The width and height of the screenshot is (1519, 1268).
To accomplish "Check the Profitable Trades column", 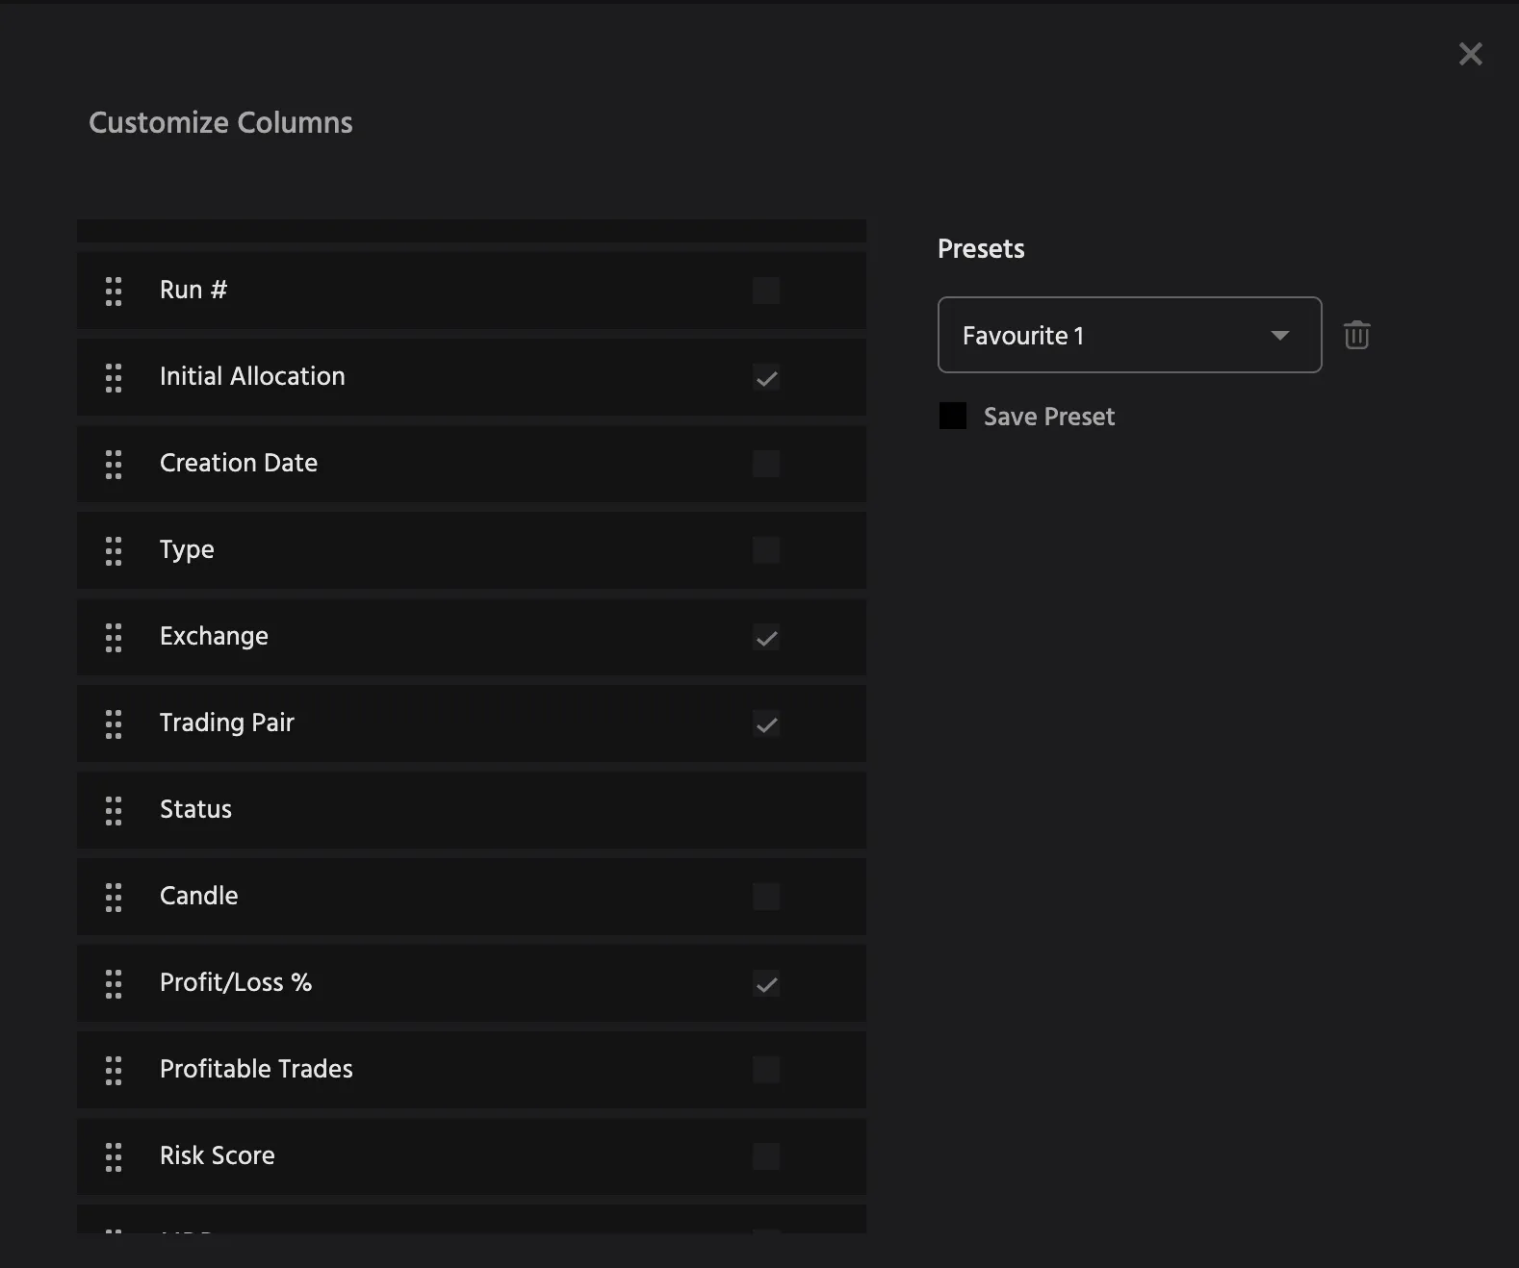I will pyautogui.click(x=766, y=1070).
